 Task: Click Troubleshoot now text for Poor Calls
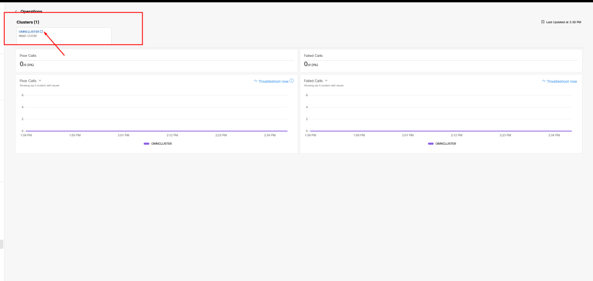coord(273,81)
